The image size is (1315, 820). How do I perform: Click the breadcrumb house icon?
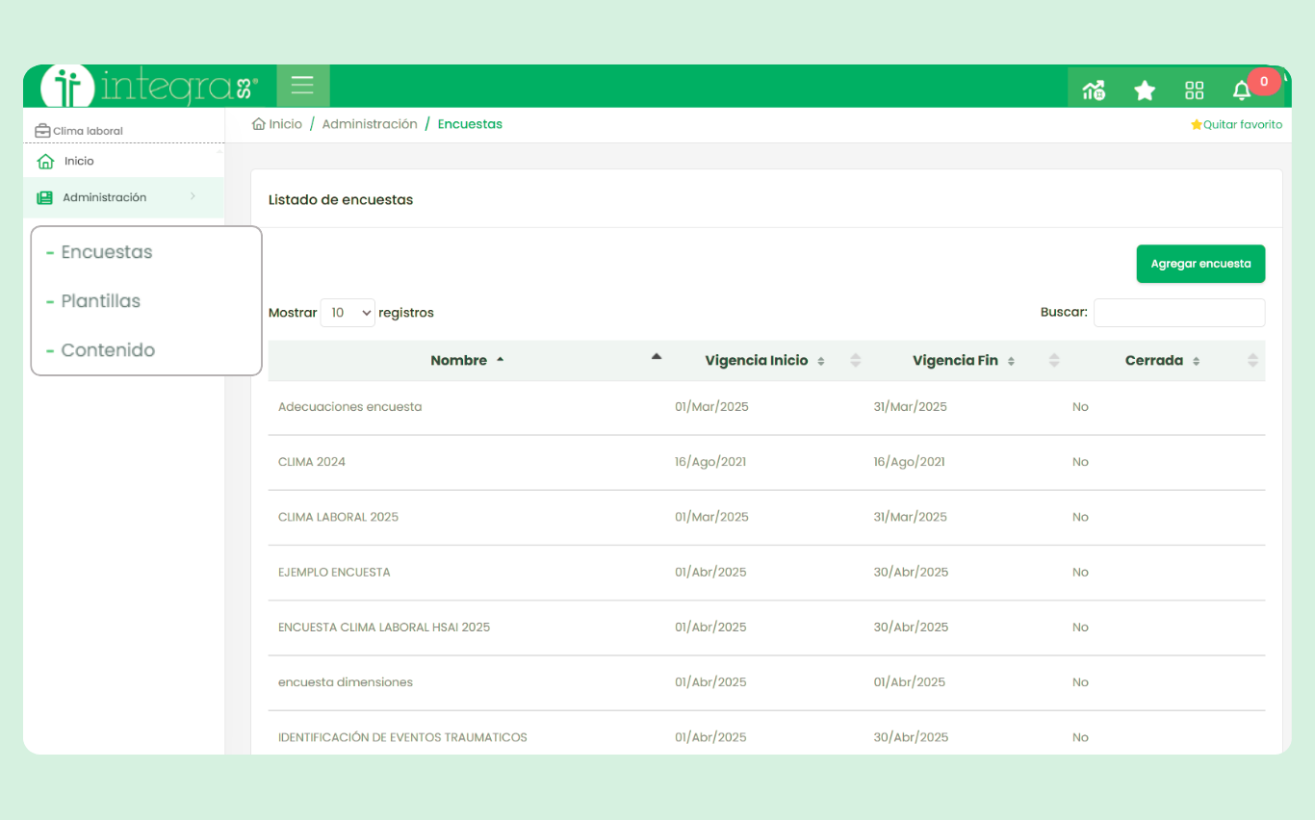[258, 124]
